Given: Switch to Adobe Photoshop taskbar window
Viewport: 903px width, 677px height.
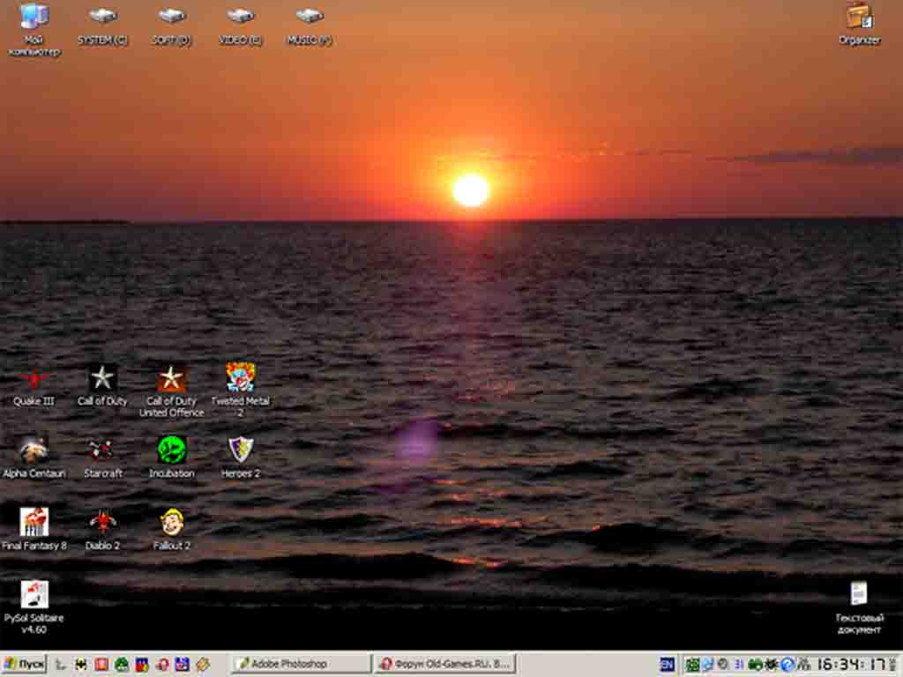Looking at the screenshot, I should (300, 664).
